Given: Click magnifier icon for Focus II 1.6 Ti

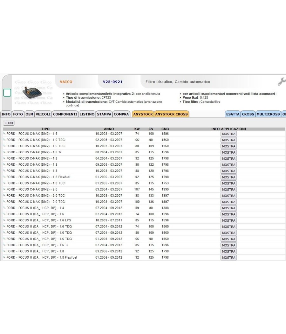Looking at the screenshot, I should pos(4,245).
